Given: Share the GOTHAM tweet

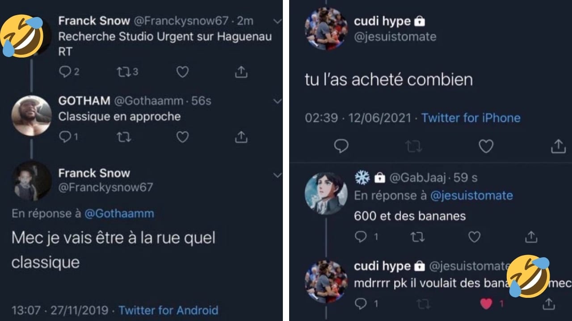Looking at the screenshot, I should [241, 137].
